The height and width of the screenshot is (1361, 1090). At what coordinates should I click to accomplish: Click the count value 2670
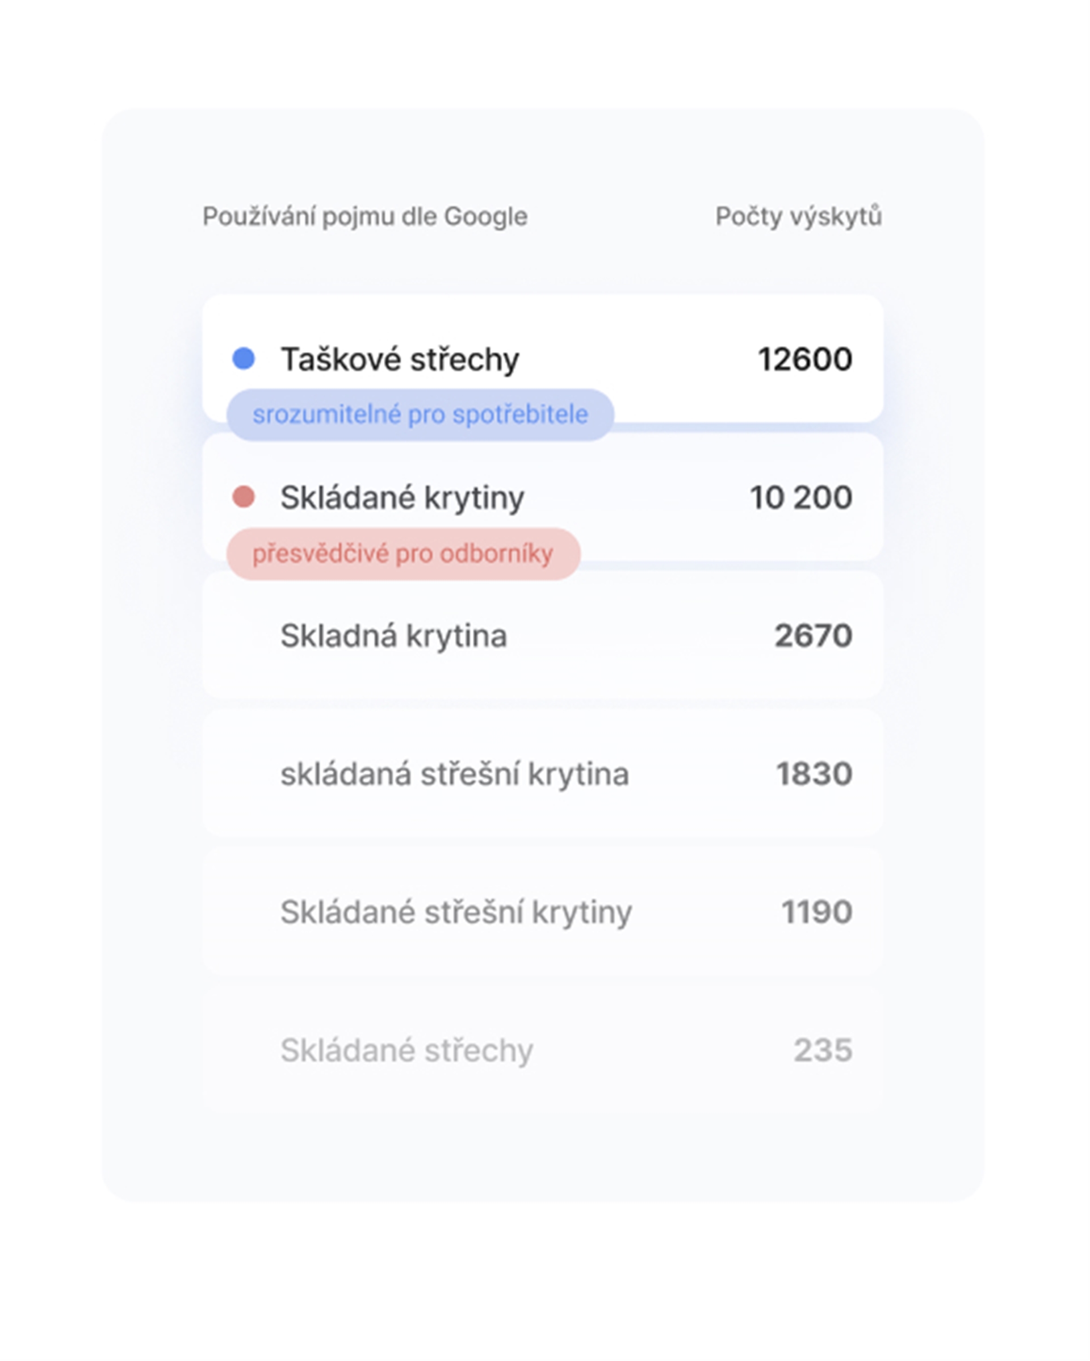[813, 636]
